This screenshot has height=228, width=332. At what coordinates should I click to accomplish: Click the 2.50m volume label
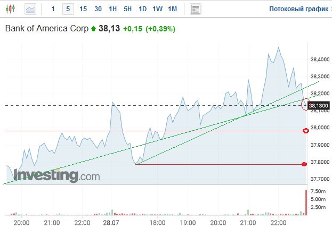click(x=318, y=207)
